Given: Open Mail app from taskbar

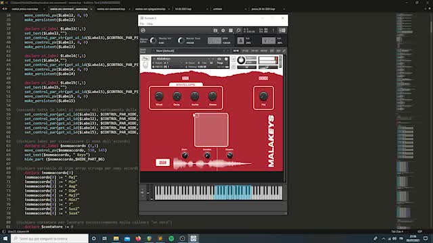Looking at the screenshot, I should (127, 238).
